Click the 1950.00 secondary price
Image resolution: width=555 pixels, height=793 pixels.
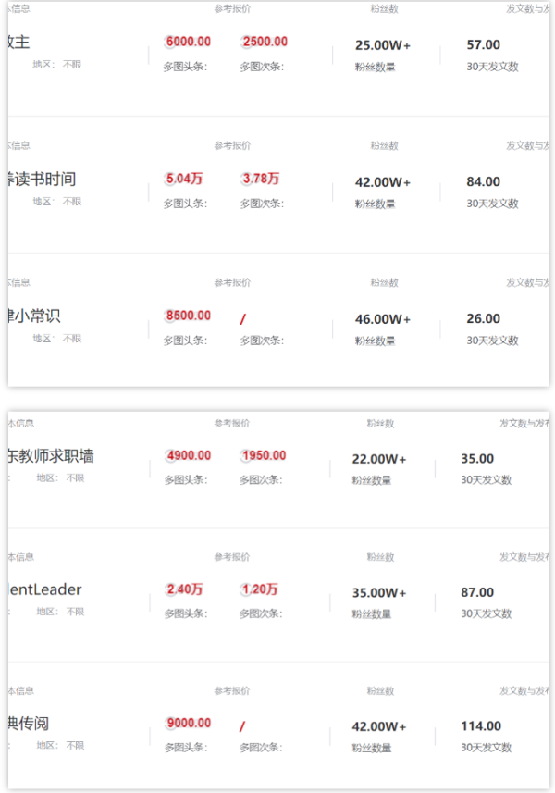[264, 455]
